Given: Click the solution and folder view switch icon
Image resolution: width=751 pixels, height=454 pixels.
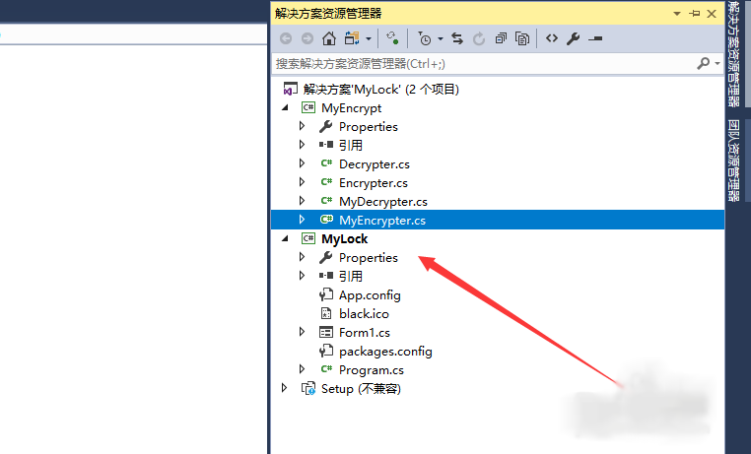Looking at the screenshot, I should pos(352,38).
